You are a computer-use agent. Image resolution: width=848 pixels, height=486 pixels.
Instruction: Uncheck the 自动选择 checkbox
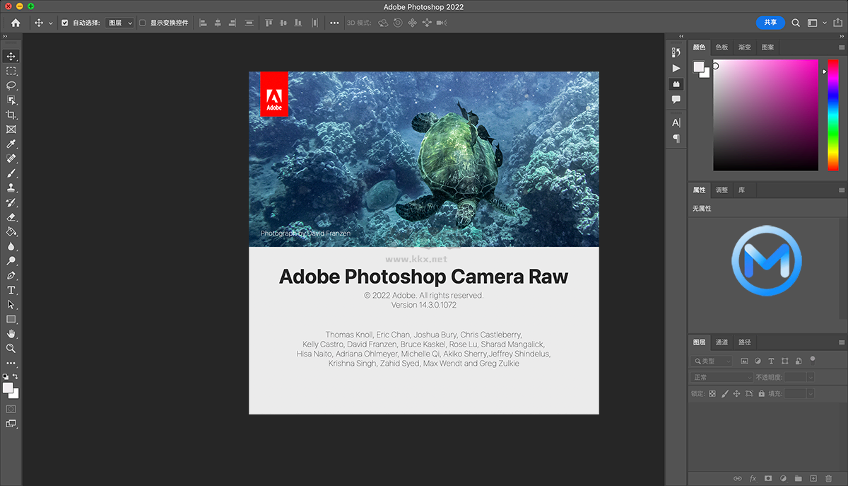[64, 22]
